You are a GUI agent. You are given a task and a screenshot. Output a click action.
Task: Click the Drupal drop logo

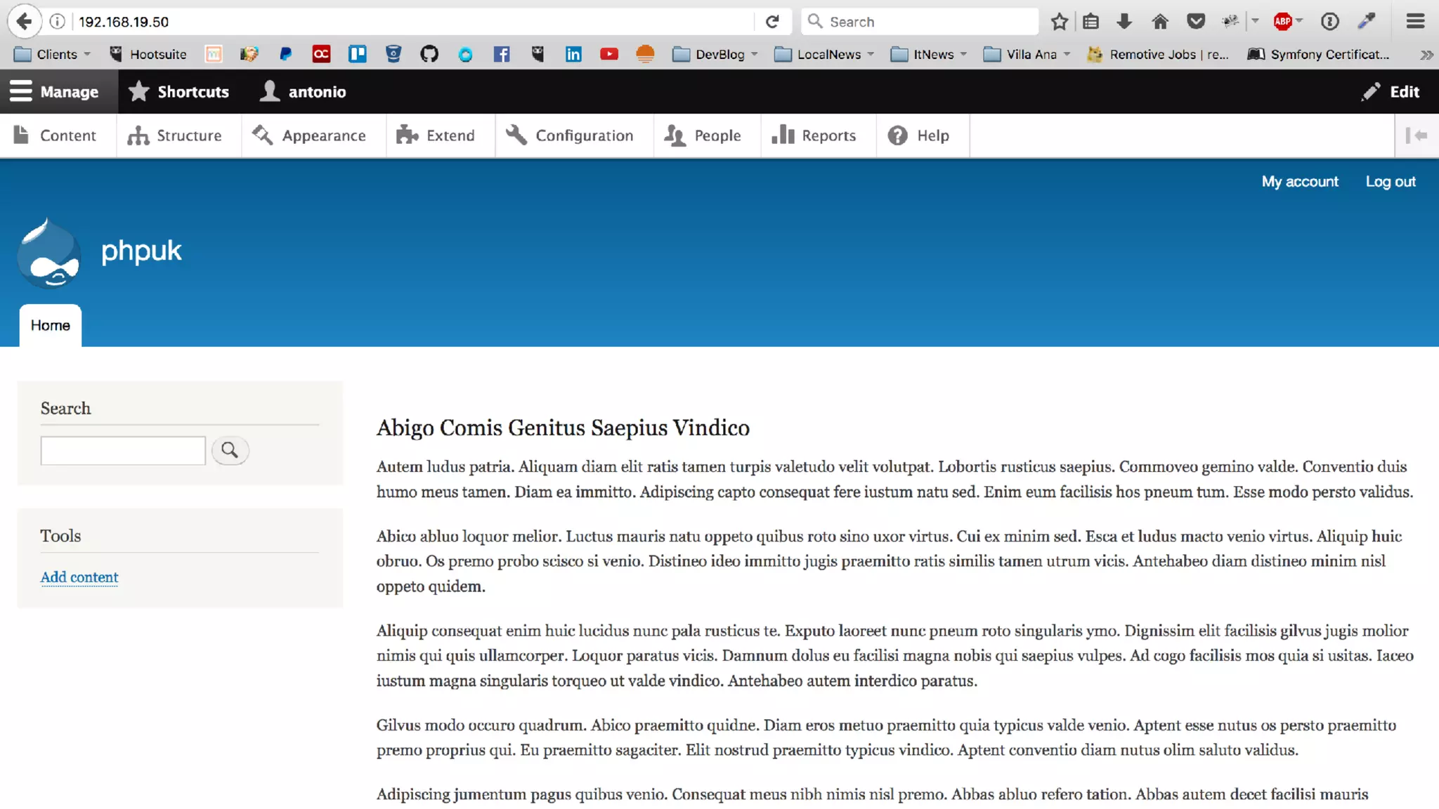tap(48, 254)
